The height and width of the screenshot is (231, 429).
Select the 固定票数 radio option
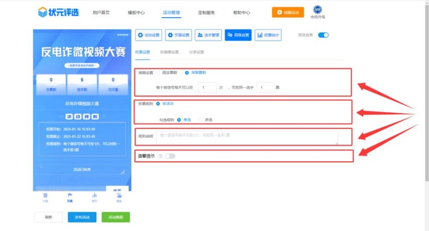click(158, 73)
